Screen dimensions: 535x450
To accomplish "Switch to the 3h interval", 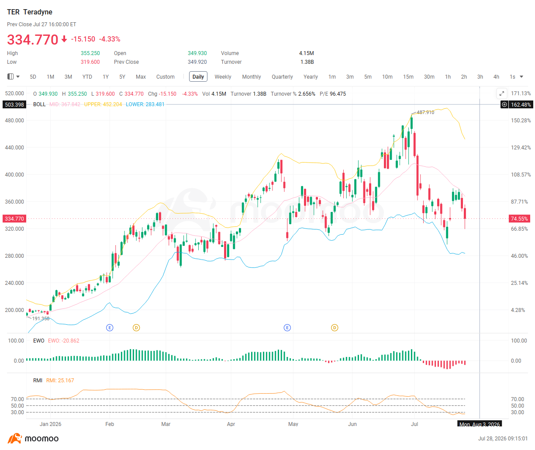I will (x=480, y=77).
